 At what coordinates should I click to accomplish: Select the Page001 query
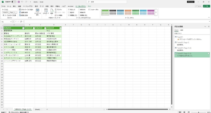[x=192, y=38]
